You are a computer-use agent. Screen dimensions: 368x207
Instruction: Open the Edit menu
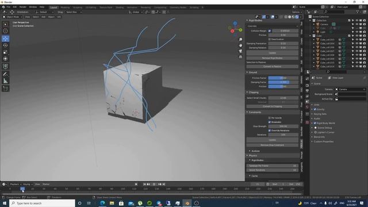tap(15, 7)
